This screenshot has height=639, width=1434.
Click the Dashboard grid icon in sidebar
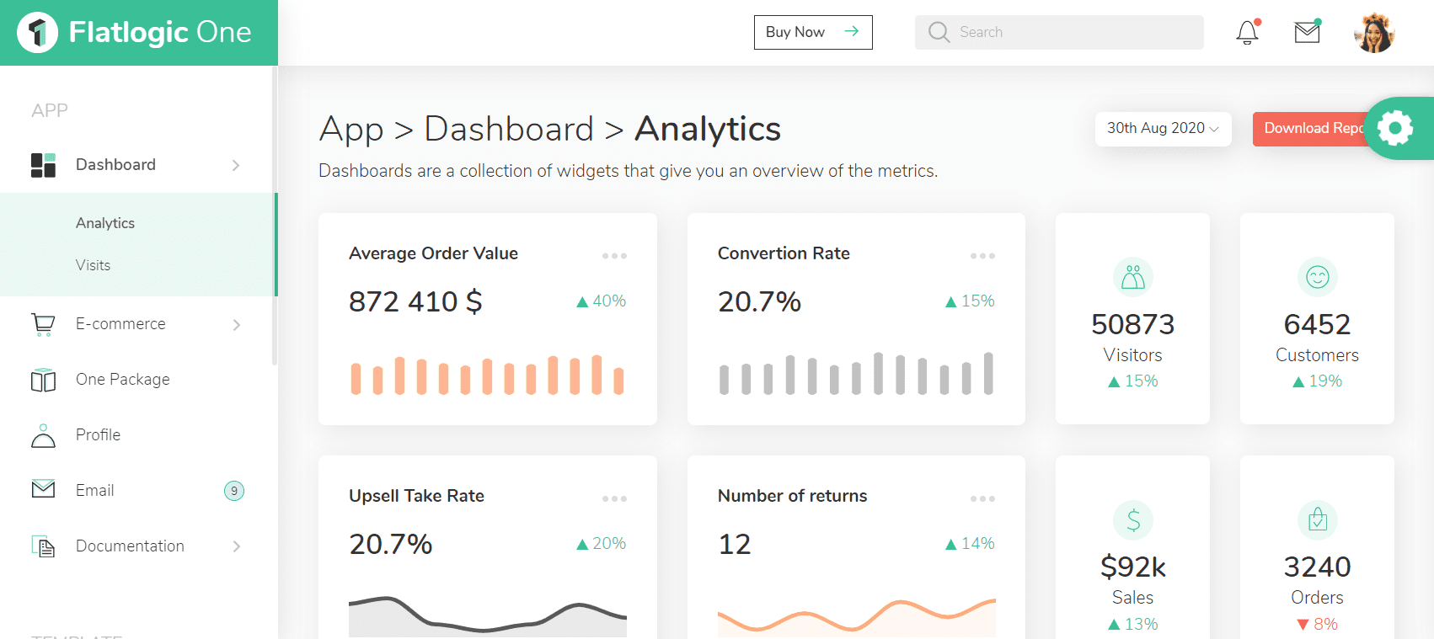tap(41, 164)
